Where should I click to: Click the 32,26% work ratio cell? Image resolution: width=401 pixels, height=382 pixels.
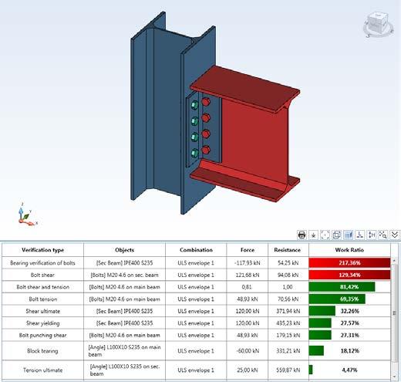click(349, 311)
